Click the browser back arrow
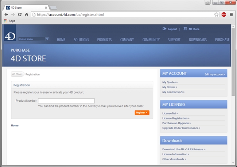 point(6,15)
